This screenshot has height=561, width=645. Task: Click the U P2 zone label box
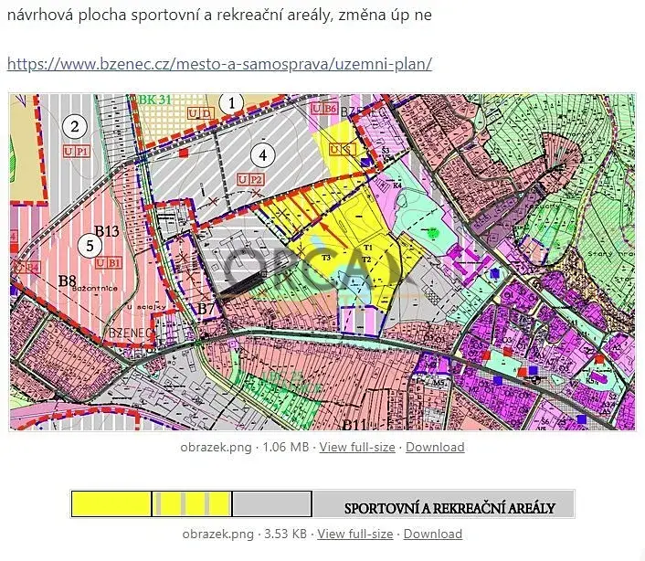[250, 180]
